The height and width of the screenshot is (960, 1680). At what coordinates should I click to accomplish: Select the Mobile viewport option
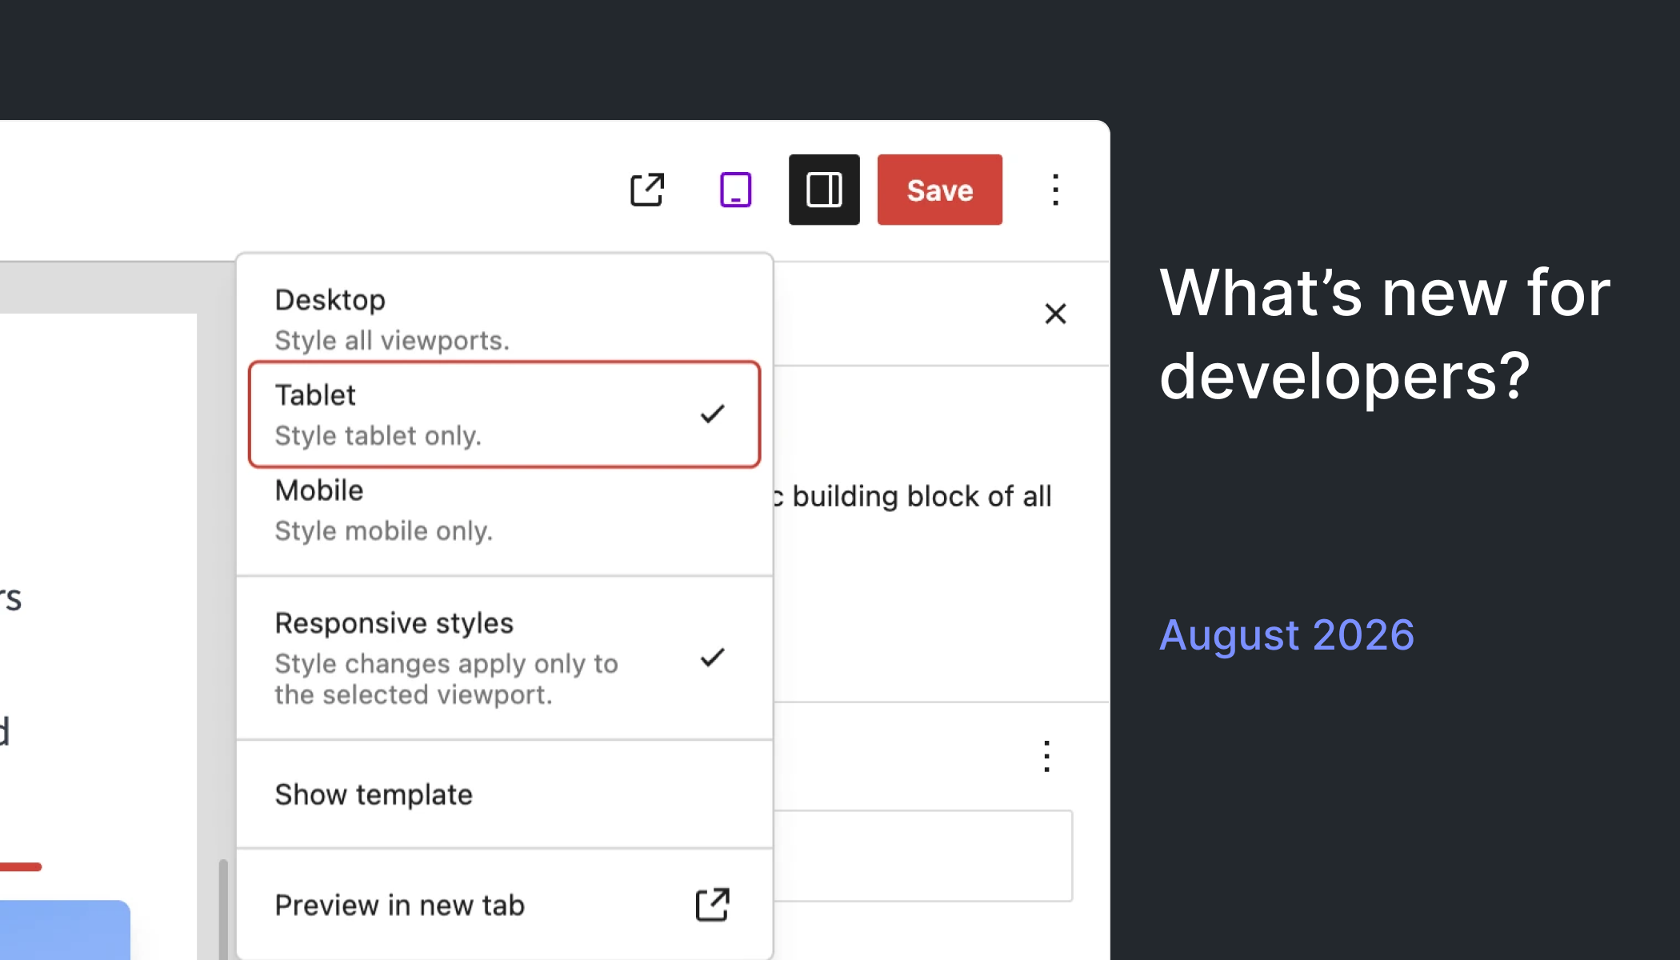pos(504,510)
